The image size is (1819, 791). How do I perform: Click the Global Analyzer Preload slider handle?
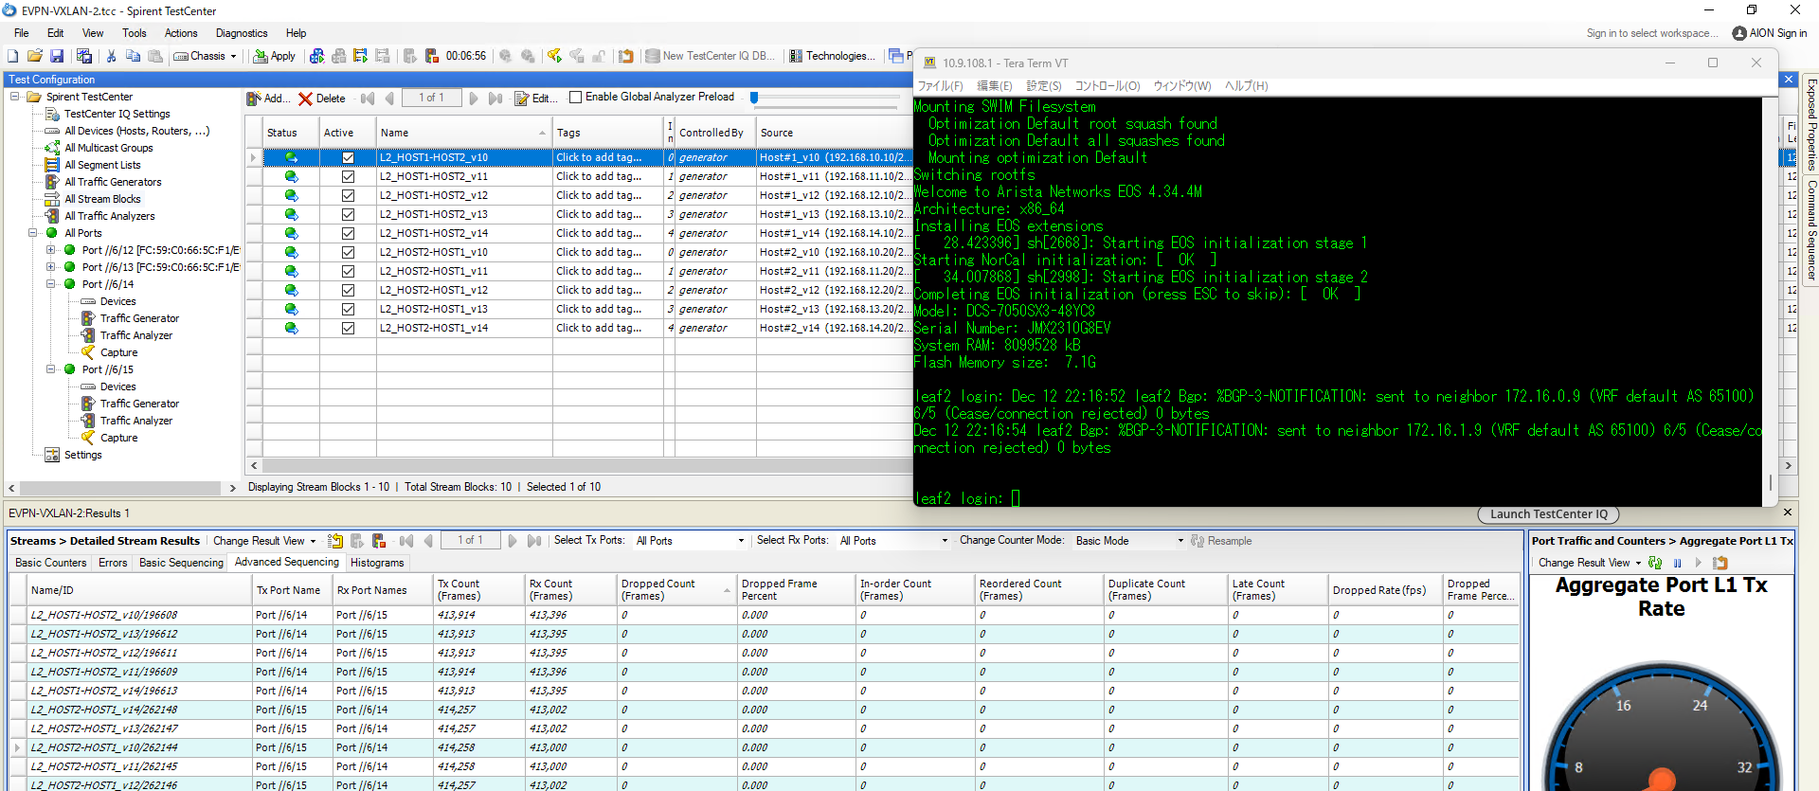coord(754,98)
